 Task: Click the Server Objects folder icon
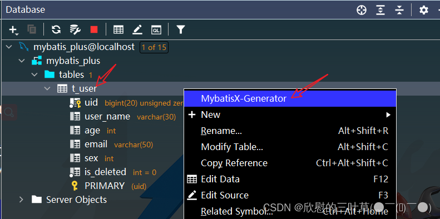point(37,200)
